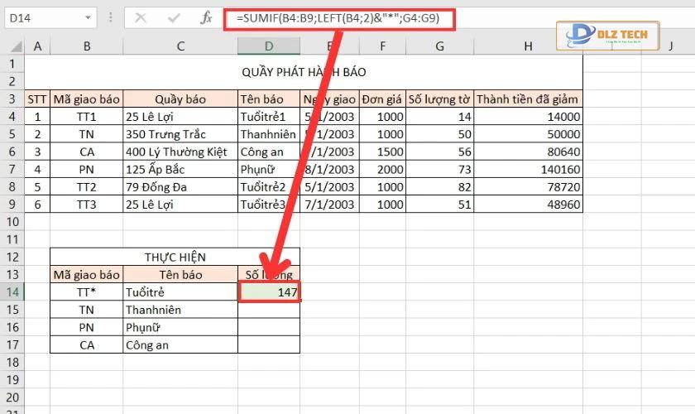Click cell Tuổitrẻ2 in row 8
Screen dimensions: 695x414
269,187
